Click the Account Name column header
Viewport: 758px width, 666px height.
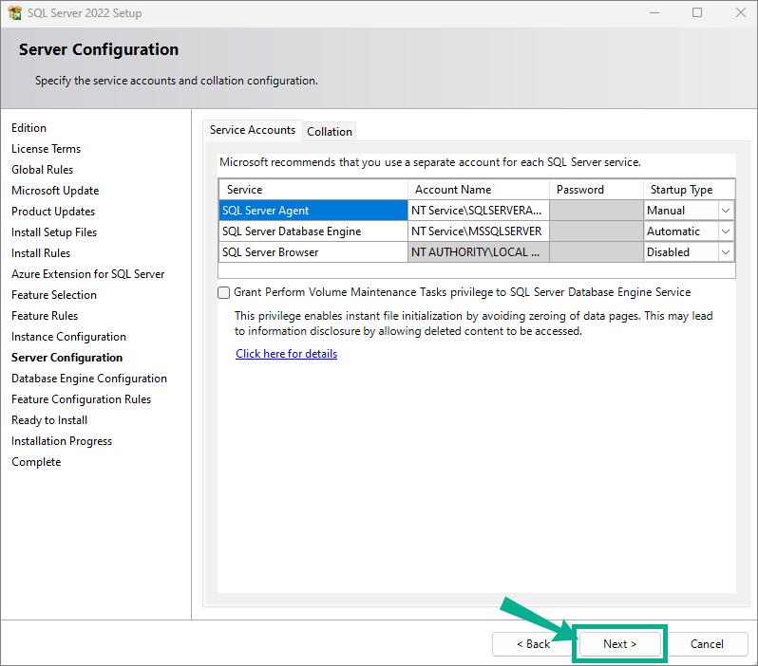point(479,190)
